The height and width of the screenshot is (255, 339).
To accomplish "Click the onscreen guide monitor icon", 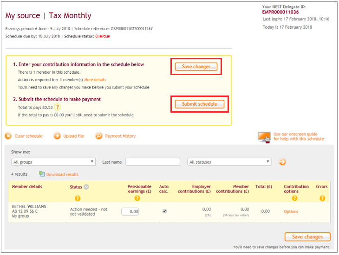I will click(x=264, y=137).
